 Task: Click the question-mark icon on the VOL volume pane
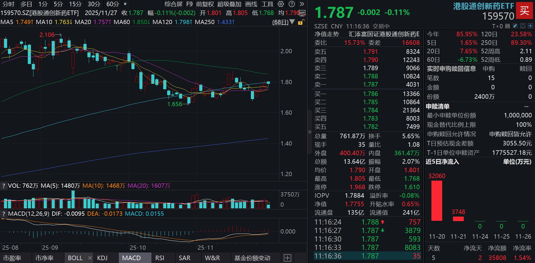click(3, 186)
